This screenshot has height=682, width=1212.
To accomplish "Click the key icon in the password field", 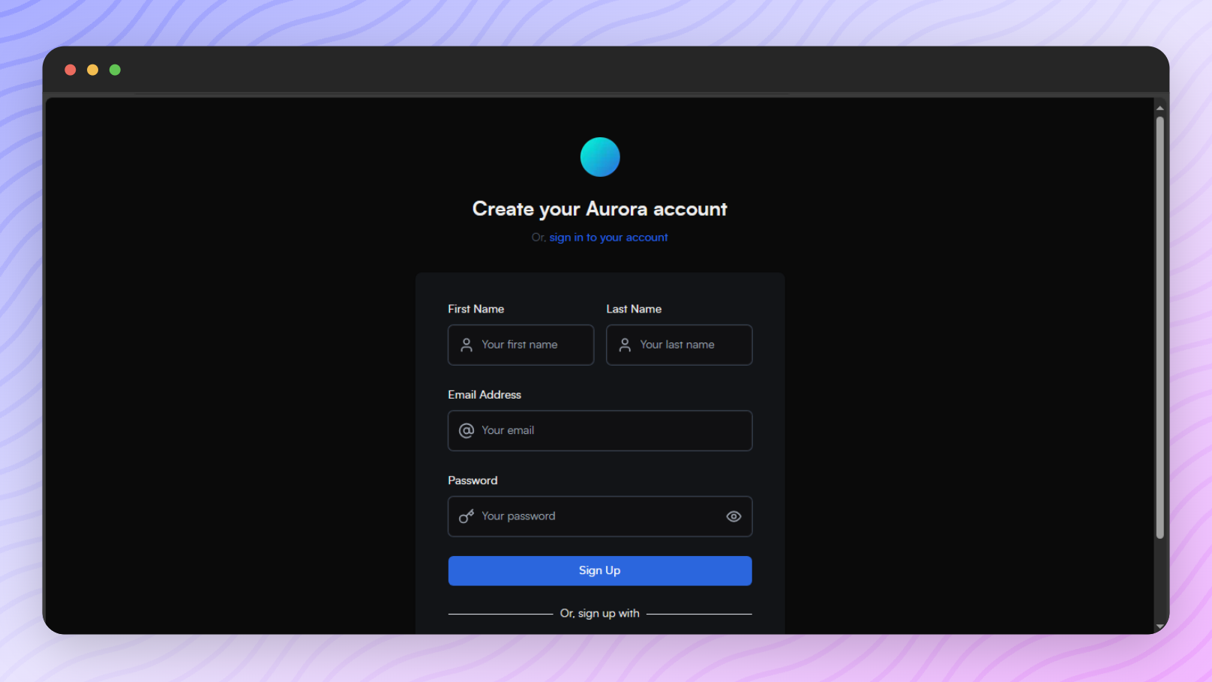I will (x=466, y=516).
